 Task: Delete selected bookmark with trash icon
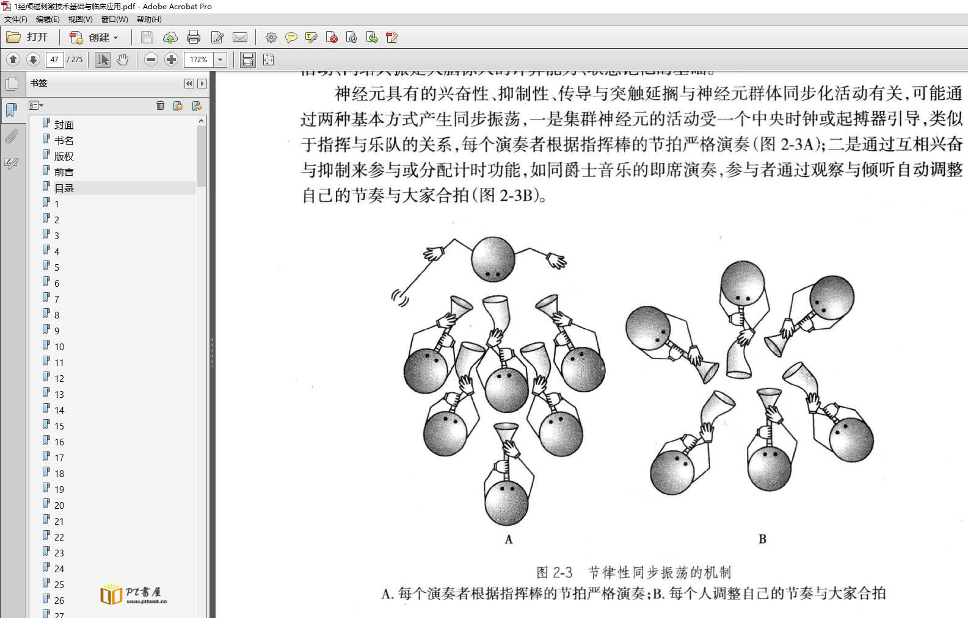coord(160,106)
